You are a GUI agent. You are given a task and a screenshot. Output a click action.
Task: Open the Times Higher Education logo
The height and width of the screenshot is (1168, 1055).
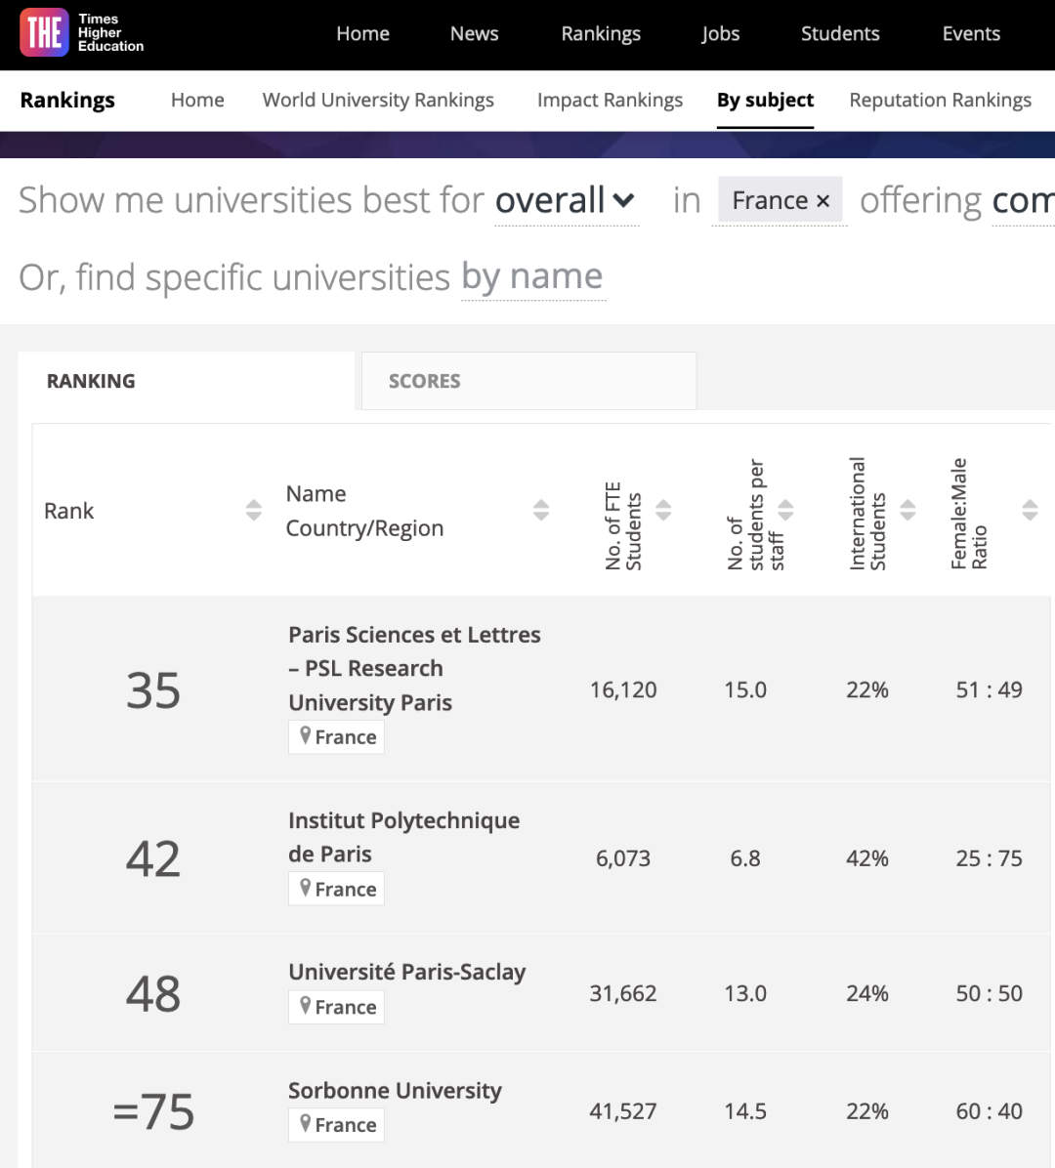pos(82,33)
